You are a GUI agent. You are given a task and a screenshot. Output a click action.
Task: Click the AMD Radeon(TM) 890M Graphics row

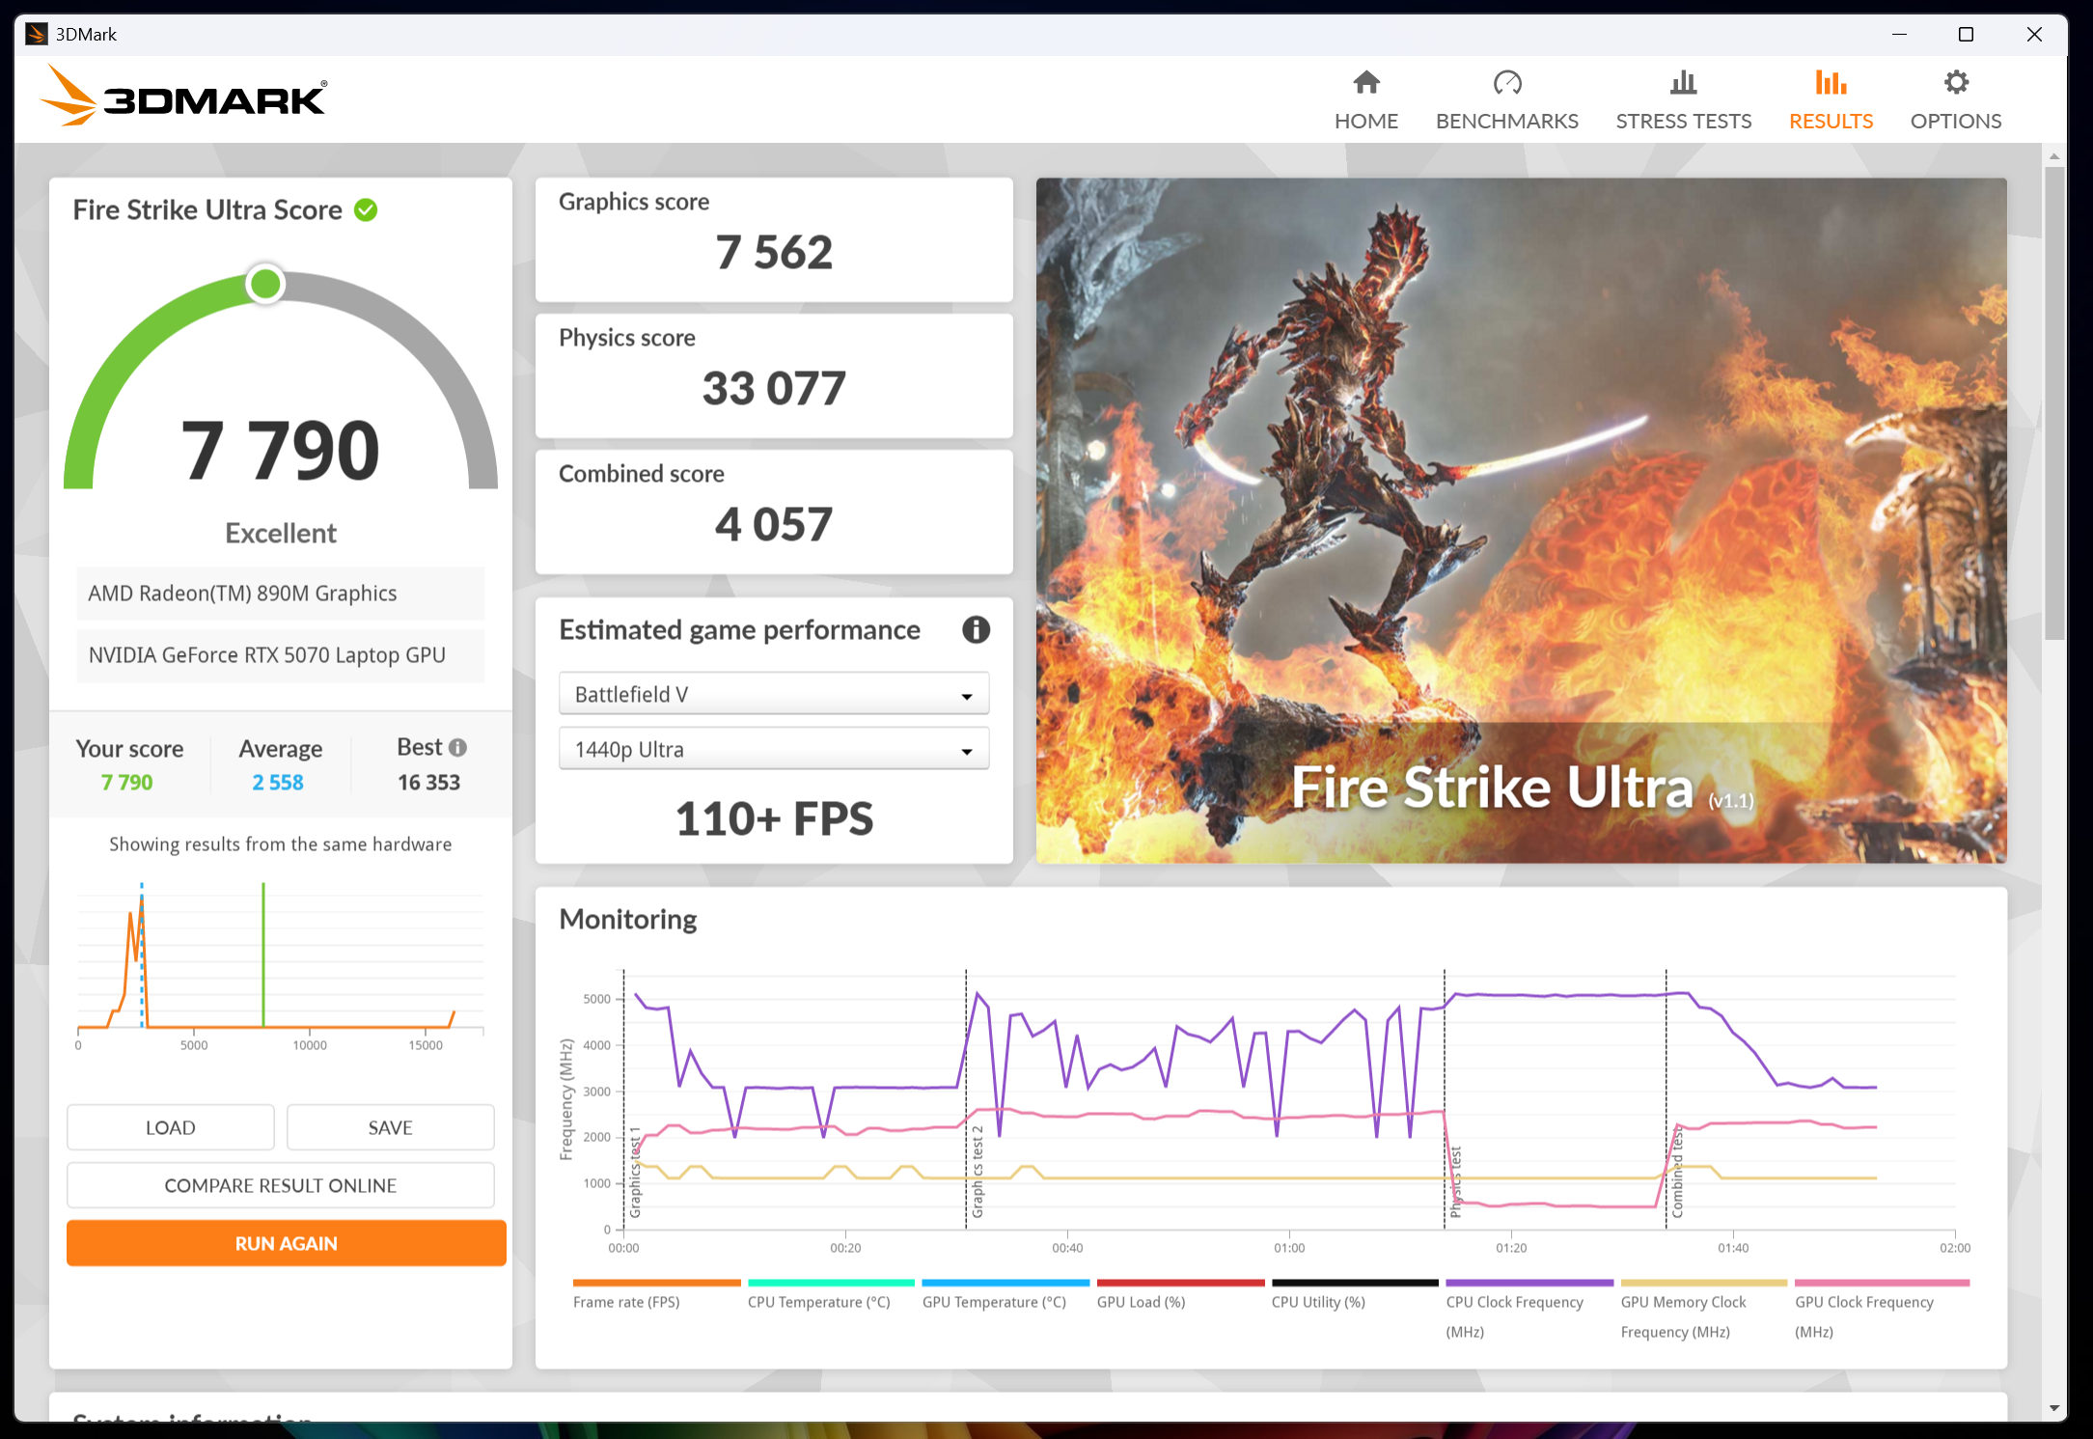[281, 594]
